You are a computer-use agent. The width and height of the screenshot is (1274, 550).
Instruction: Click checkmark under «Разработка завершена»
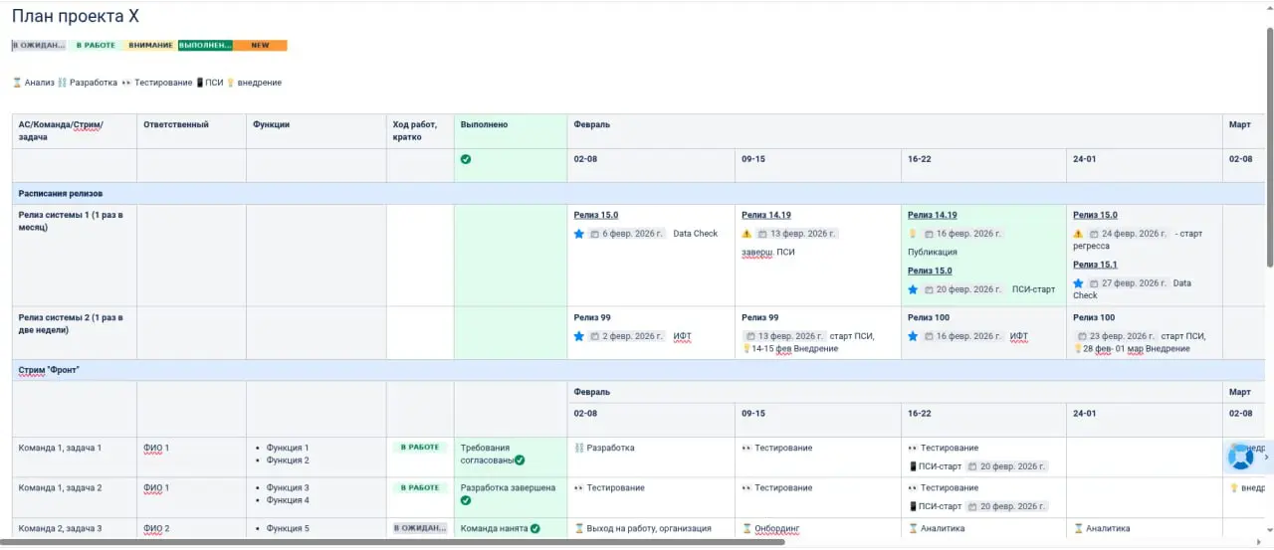click(x=466, y=500)
